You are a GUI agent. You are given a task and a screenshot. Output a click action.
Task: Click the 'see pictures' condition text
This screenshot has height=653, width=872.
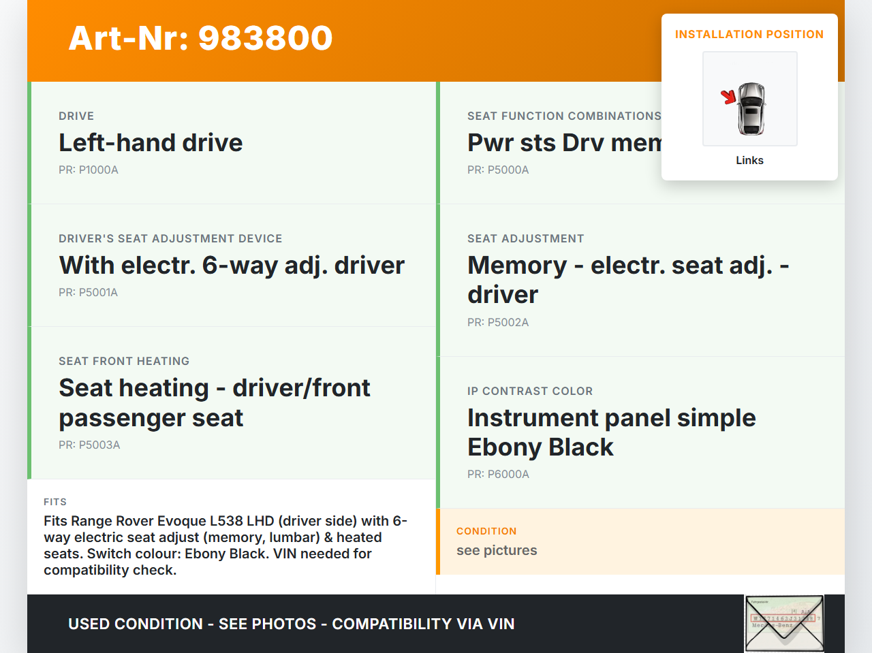(x=497, y=551)
